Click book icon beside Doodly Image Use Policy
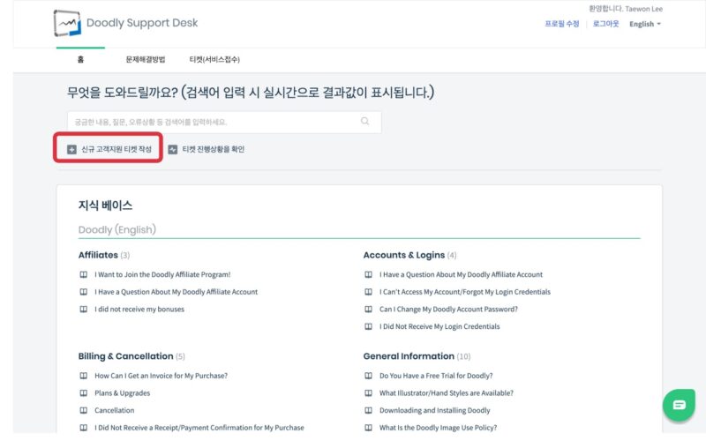The image size is (706, 448). (368, 428)
